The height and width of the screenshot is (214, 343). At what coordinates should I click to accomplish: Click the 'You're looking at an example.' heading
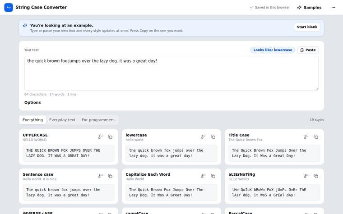pyautogui.click(x=62, y=25)
